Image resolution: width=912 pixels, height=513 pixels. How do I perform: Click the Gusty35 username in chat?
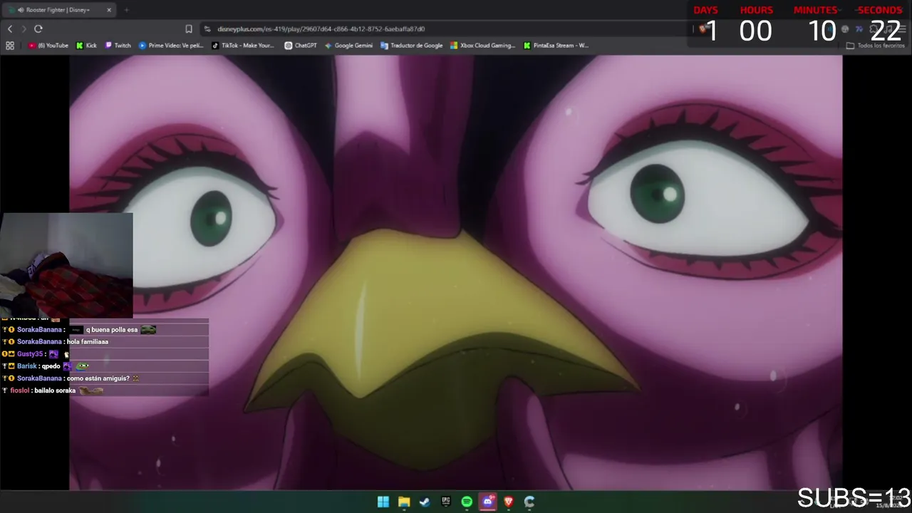pyautogui.click(x=30, y=354)
